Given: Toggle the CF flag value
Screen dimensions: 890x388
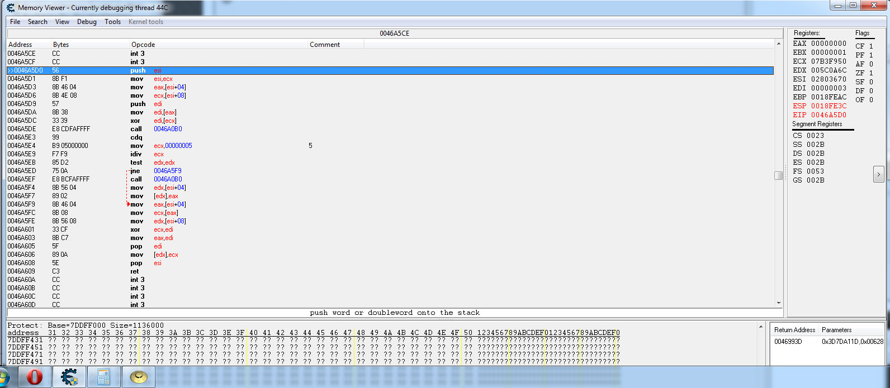Looking at the screenshot, I should tap(870, 46).
